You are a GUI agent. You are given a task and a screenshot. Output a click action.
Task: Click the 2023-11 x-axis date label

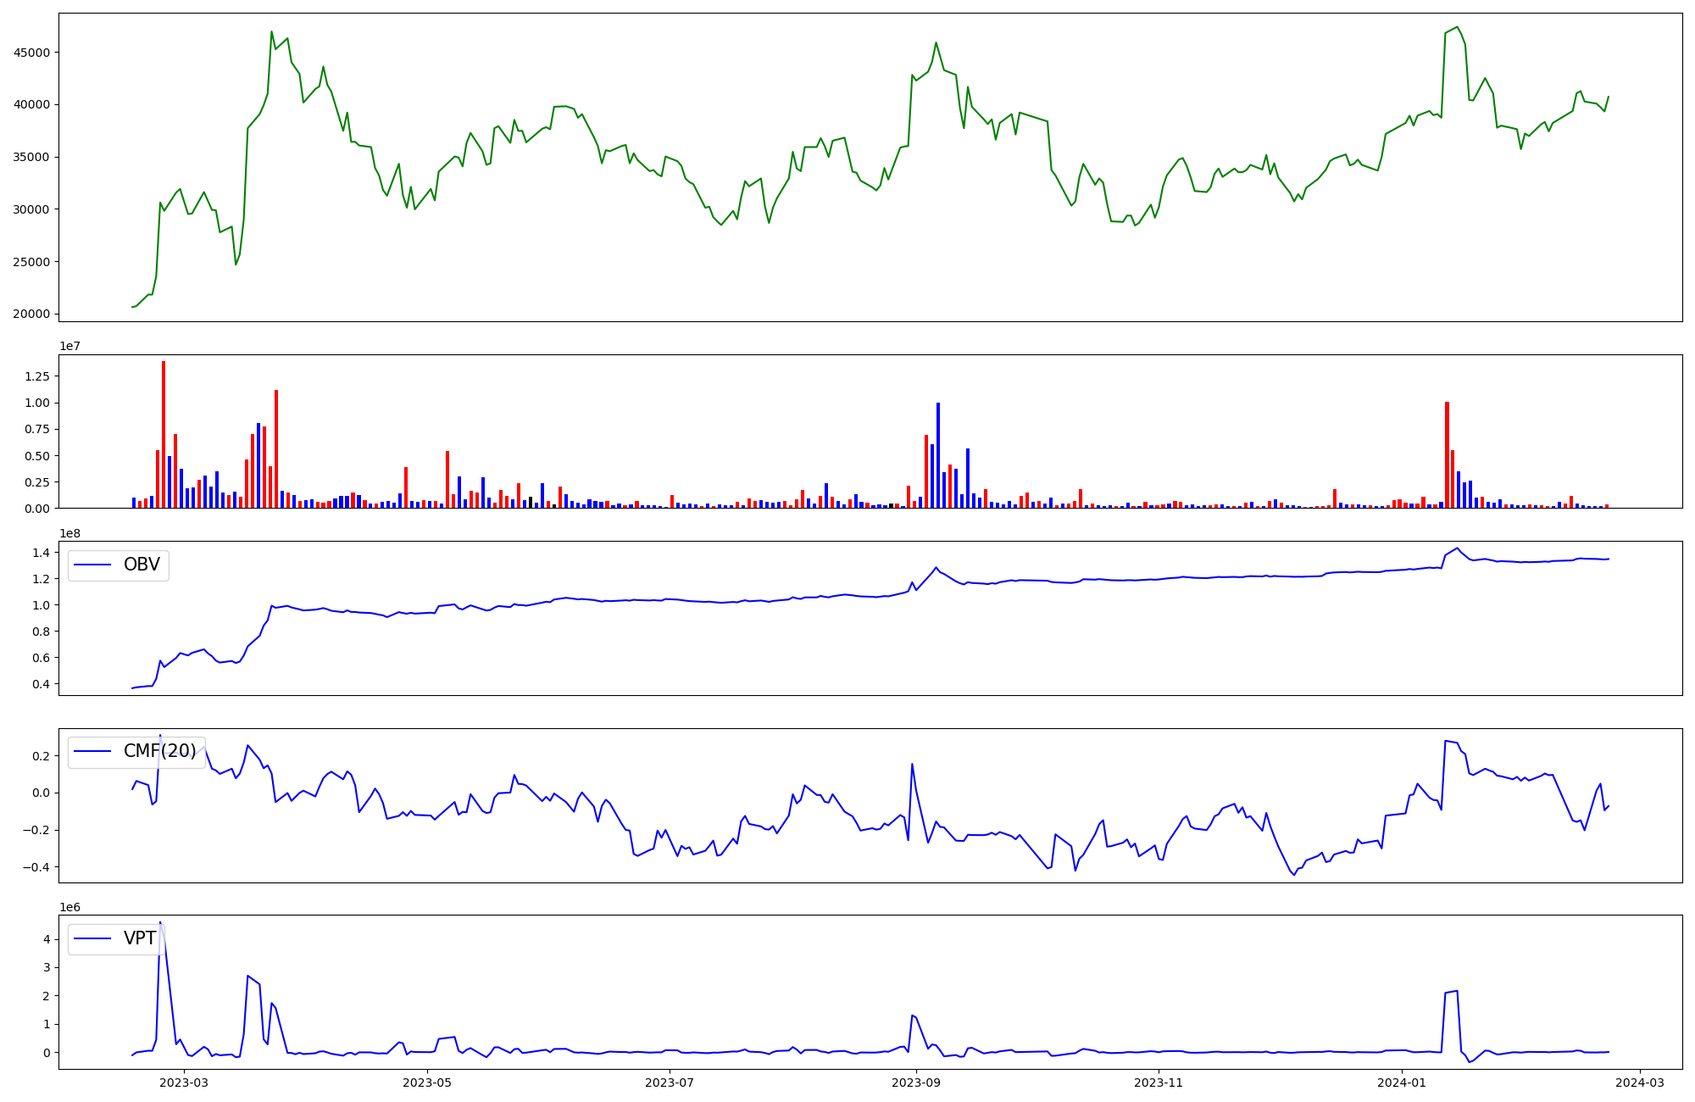tap(1159, 1083)
